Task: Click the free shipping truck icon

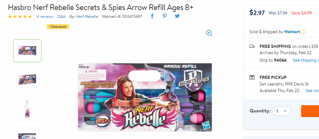Action: (x=252, y=46)
